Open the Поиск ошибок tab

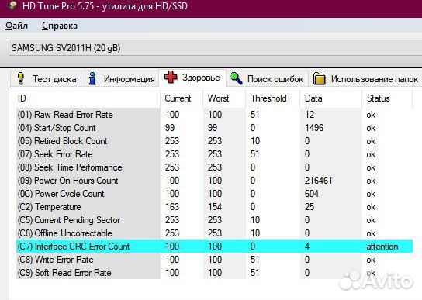coord(268,79)
